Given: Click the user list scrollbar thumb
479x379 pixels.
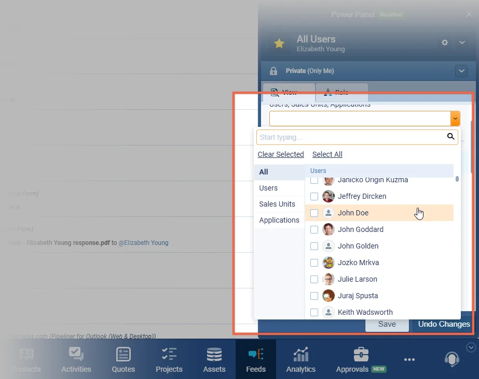Looking at the screenshot, I should (x=457, y=179).
